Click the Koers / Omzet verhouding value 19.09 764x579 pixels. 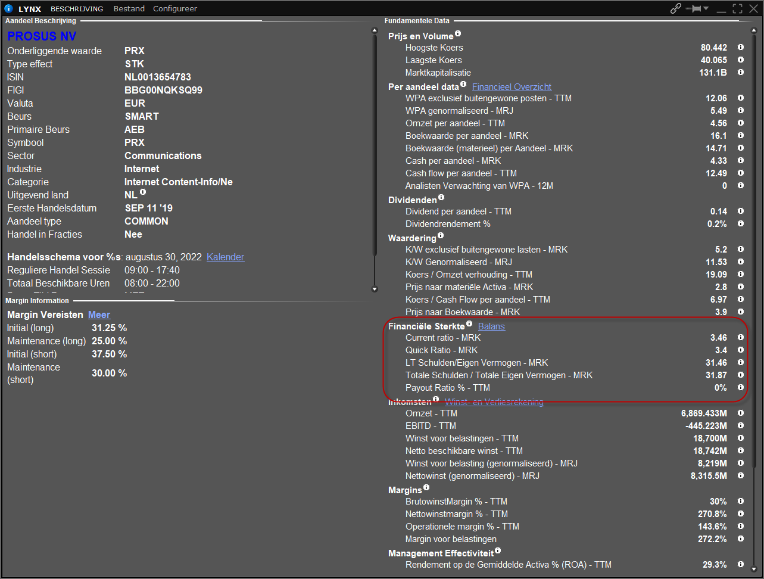[x=716, y=274]
